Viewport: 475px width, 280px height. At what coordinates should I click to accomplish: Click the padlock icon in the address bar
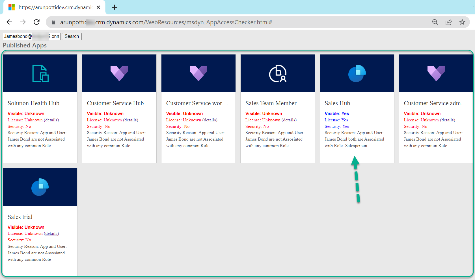click(x=53, y=22)
